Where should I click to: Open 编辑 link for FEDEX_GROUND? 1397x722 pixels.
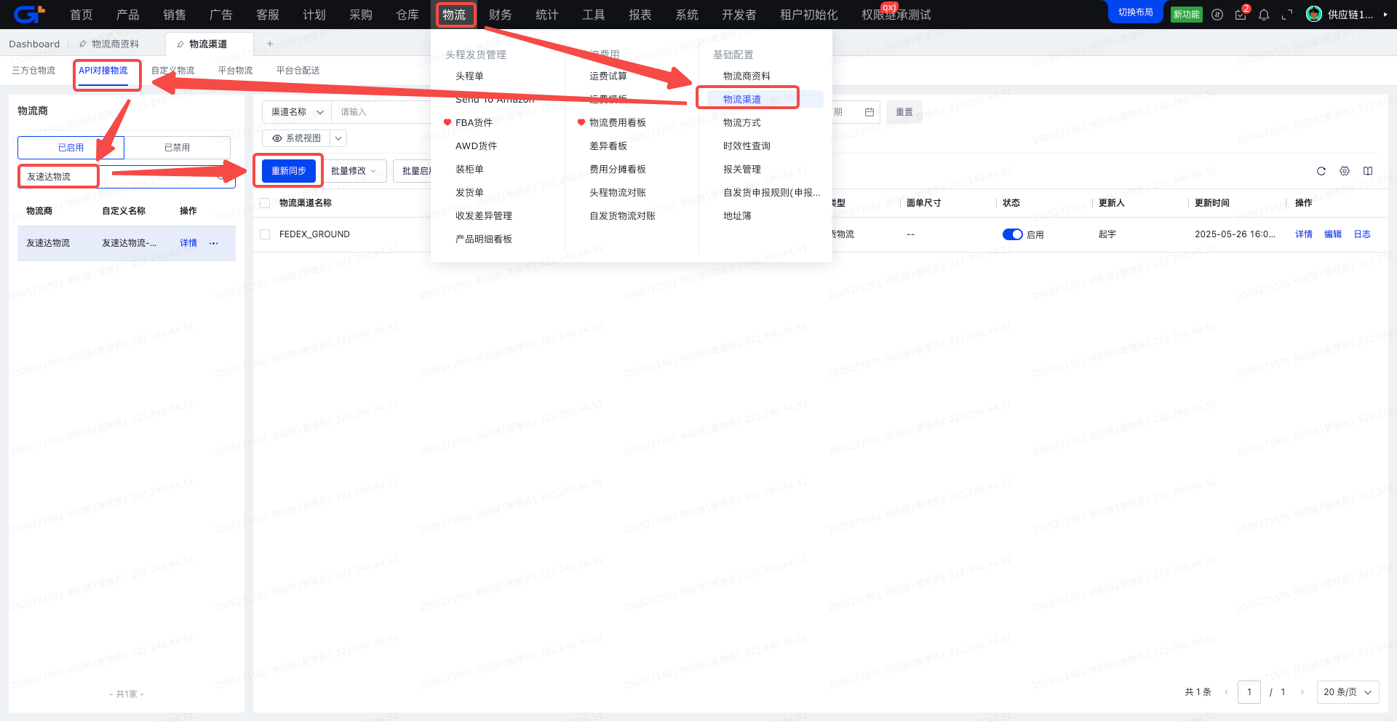pos(1333,234)
